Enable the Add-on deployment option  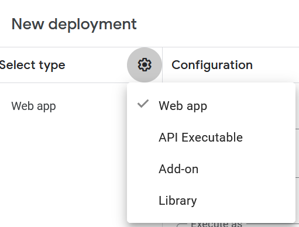pos(211,169)
